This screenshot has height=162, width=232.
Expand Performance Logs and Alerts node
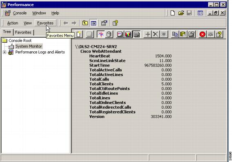[4, 52]
